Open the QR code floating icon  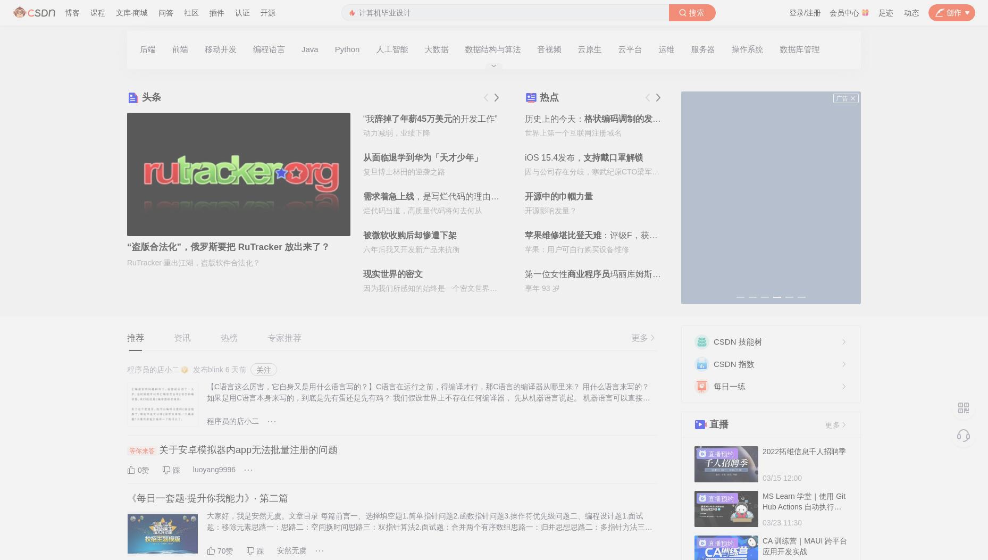coord(964,408)
